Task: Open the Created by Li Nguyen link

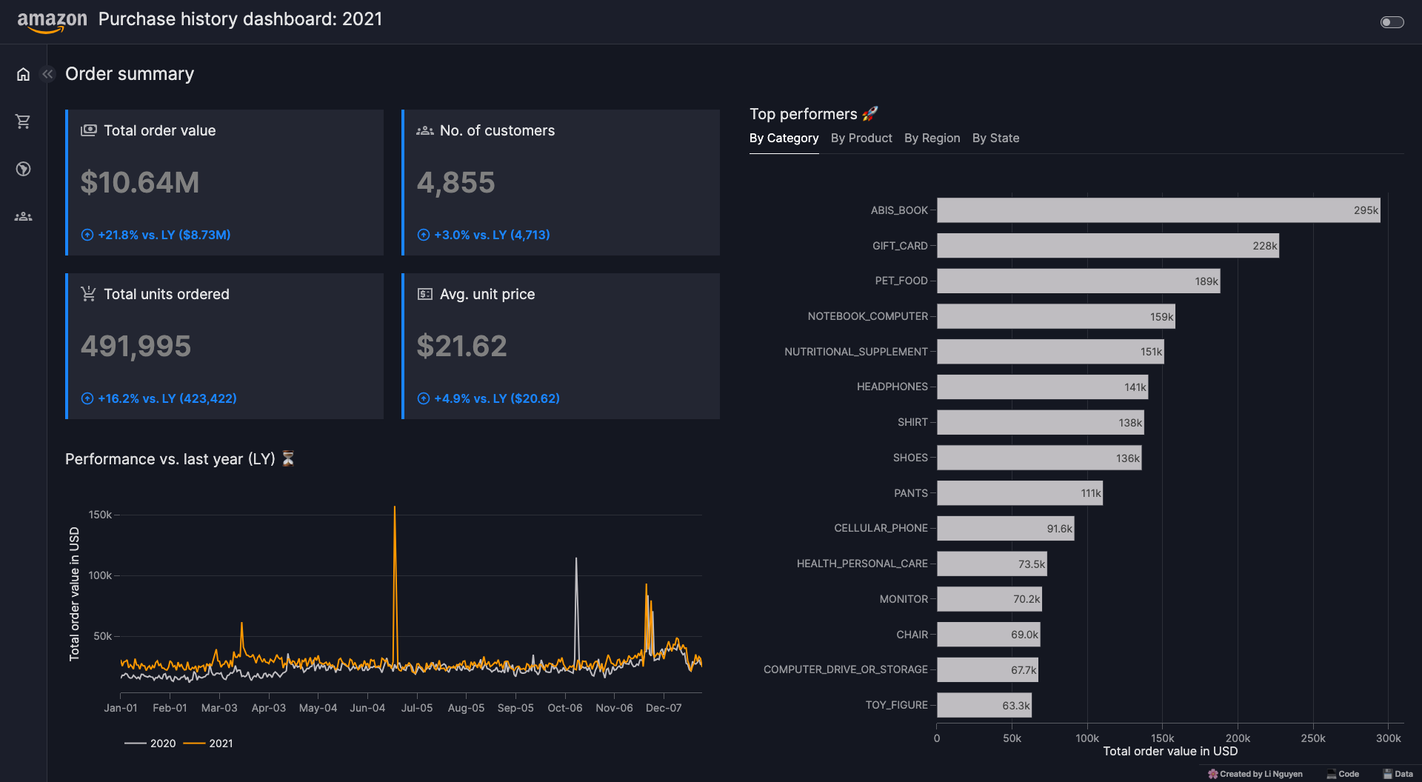Action: 1255,774
